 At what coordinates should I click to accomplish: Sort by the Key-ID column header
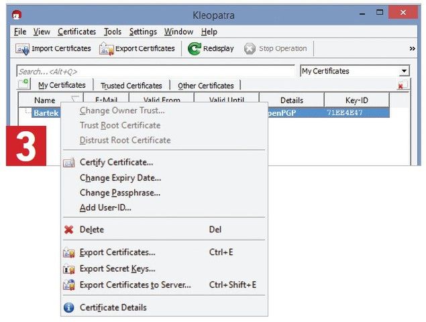point(356,100)
